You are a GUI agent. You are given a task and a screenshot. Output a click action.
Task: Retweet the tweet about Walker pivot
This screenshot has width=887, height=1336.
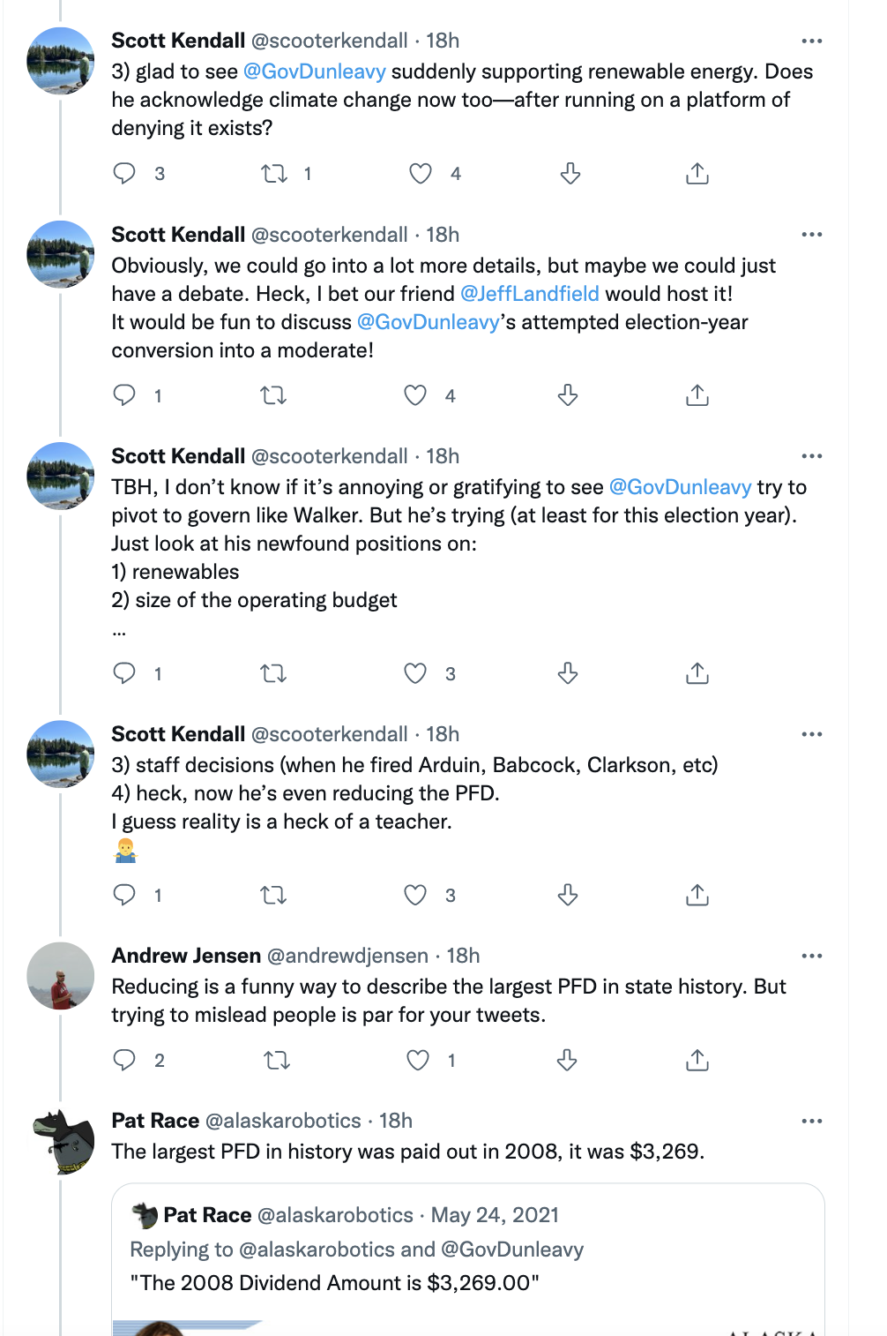pos(273,673)
